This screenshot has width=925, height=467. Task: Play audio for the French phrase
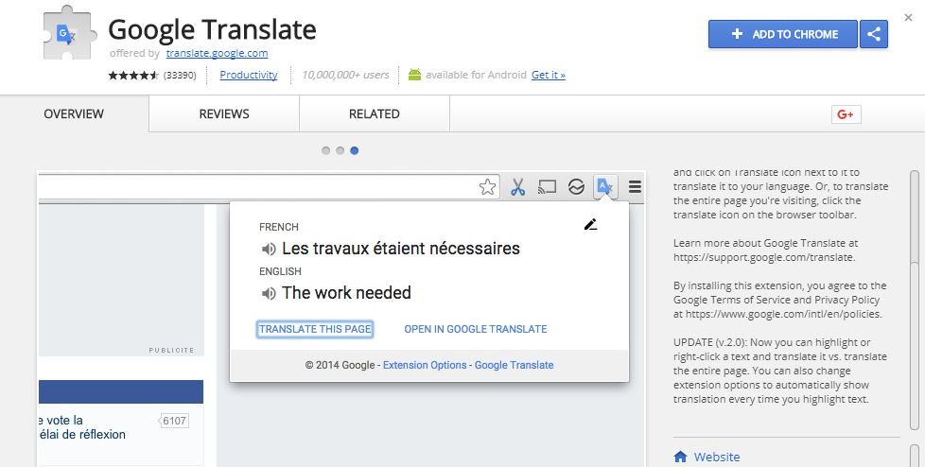269,249
